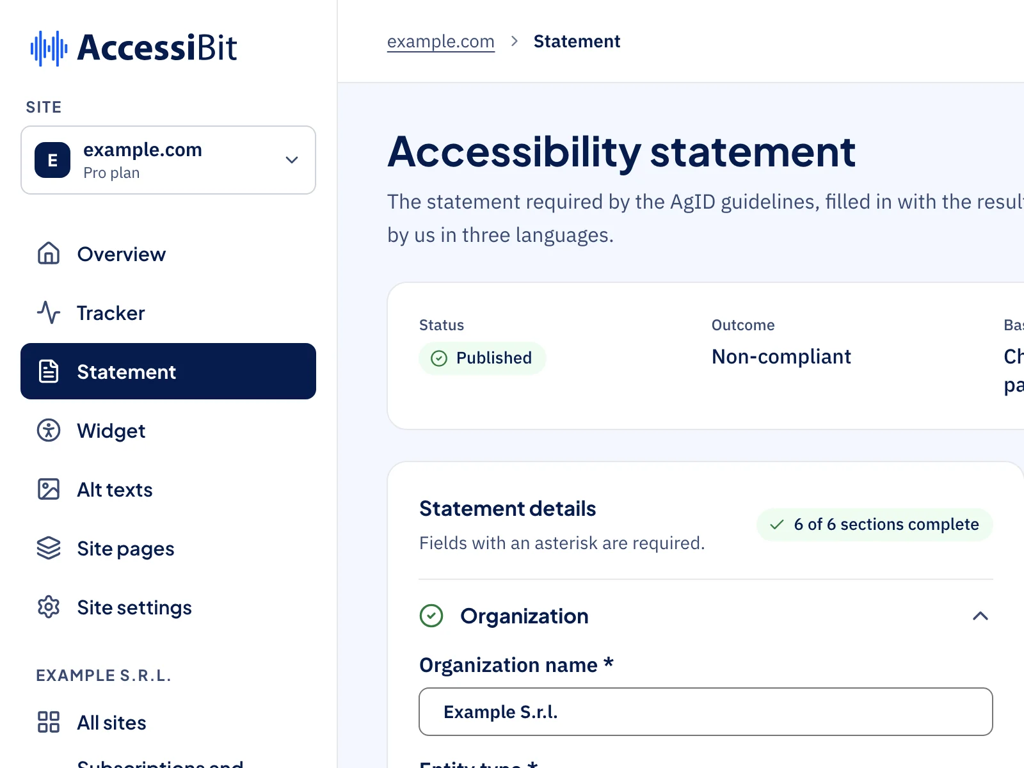
Task: Go to the Tracker menu item
Action: (x=168, y=313)
